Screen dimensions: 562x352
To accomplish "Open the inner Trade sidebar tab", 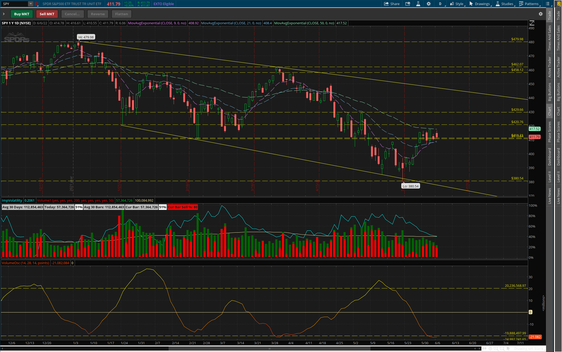I will click(x=550, y=16).
